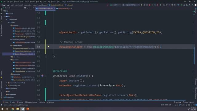This screenshot has width=197, height=111.
Task: Switch to QuestionDetailsActivity.java tab
Action: point(46,9)
